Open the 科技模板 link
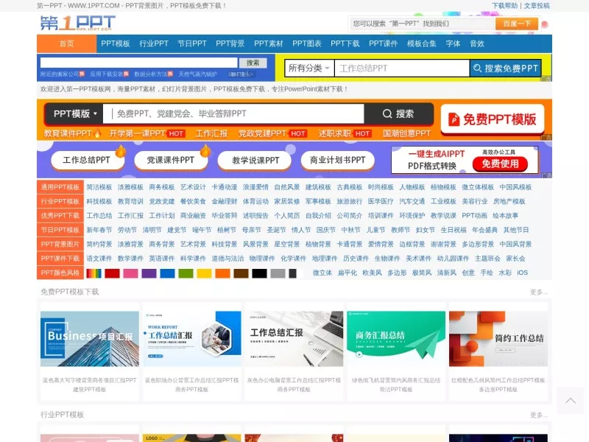 pos(99,201)
